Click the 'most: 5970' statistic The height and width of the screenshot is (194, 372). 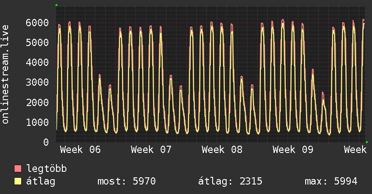pos(126,181)
